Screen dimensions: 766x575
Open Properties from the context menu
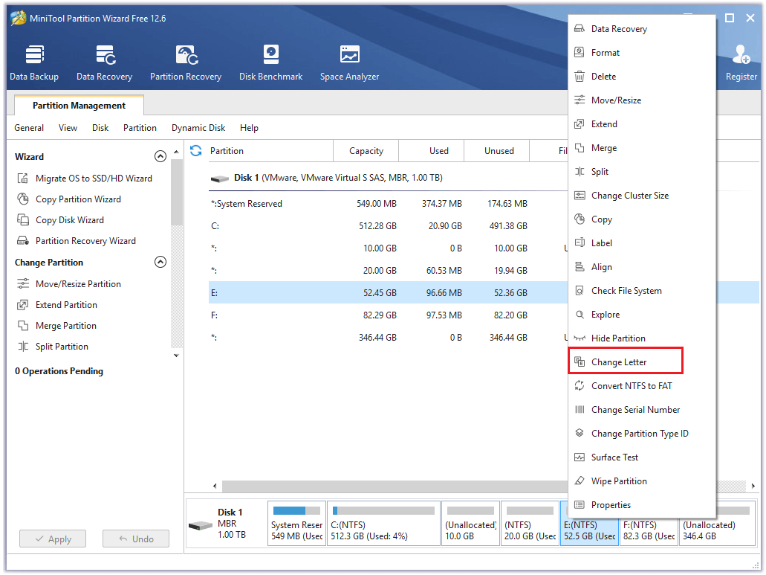pos(642,505)
